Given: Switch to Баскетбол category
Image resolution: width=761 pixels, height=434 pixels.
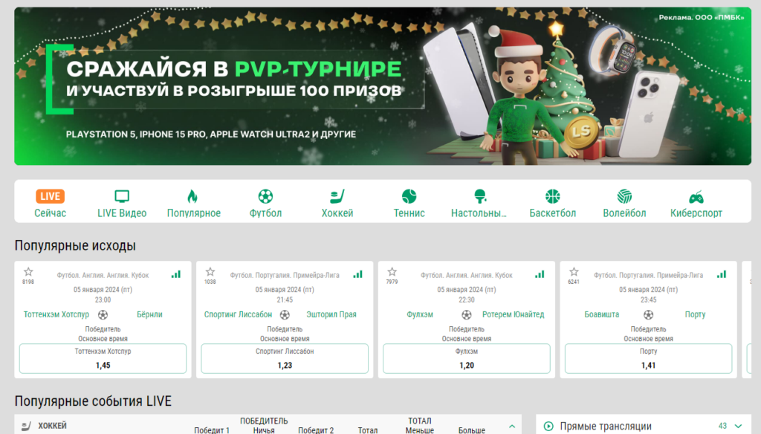Looking at the screenshot, I should pyautogui.click(x=552, y=203).
